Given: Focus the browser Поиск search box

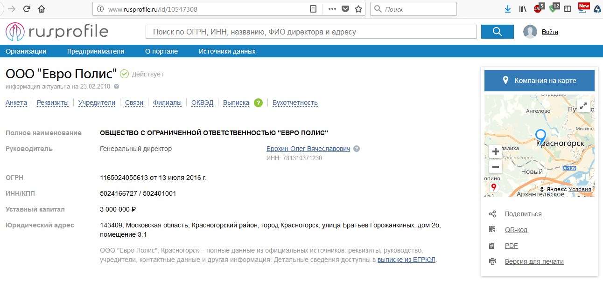Looking at the screenshot, I should click(414, 9).
